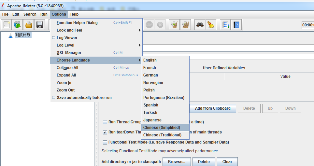
Task: Open the Function Helper list icon
Action: coord(225,25)
